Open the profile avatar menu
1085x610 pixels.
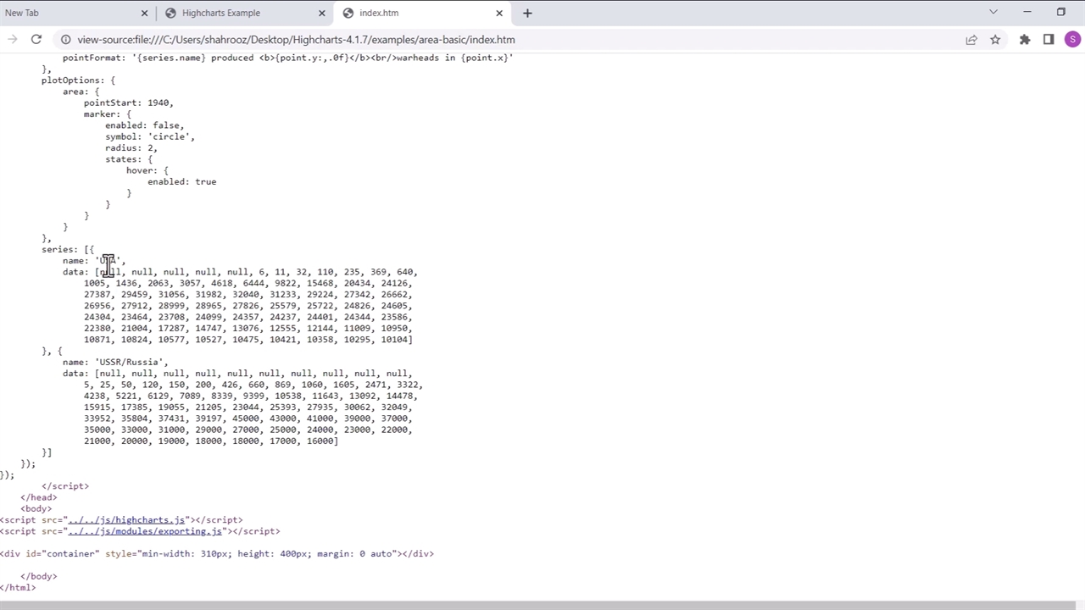[x=1073, y=39]
